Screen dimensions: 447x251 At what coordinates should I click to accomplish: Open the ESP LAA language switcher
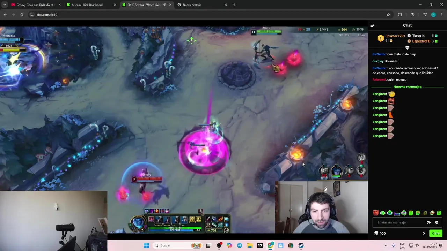pyautogui.click(x=402, y=245)
